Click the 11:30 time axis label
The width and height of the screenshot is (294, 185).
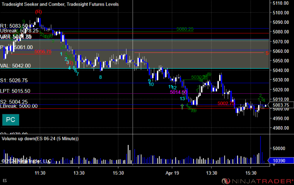40,173
